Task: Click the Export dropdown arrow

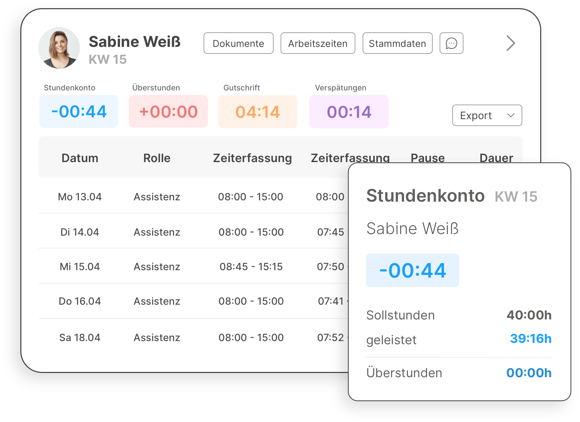Action: pyautogui.click(x=511, y=115)
